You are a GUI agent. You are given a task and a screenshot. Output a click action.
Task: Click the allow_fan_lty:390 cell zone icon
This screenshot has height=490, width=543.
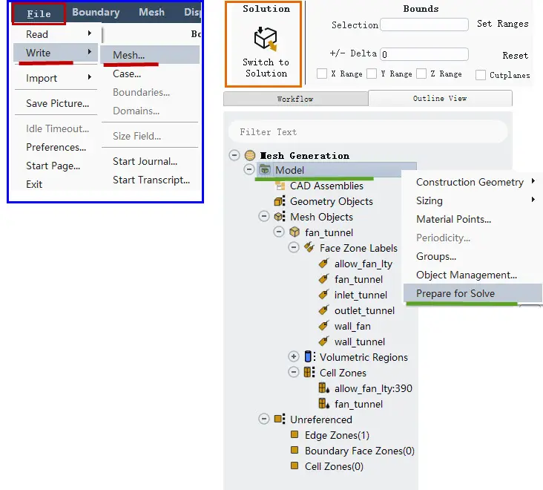point(323,388)
